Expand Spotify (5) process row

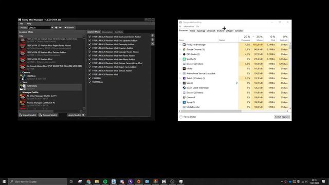pyautogui.click(x=180, y=59)
